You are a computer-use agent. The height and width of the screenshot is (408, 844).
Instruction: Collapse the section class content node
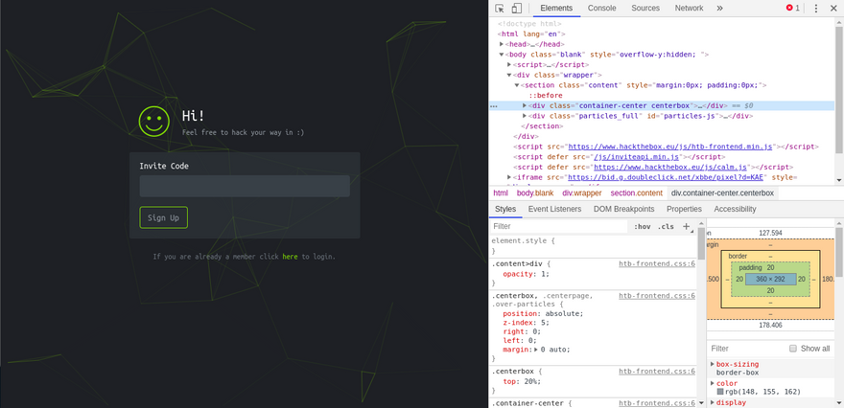point(517,85)
